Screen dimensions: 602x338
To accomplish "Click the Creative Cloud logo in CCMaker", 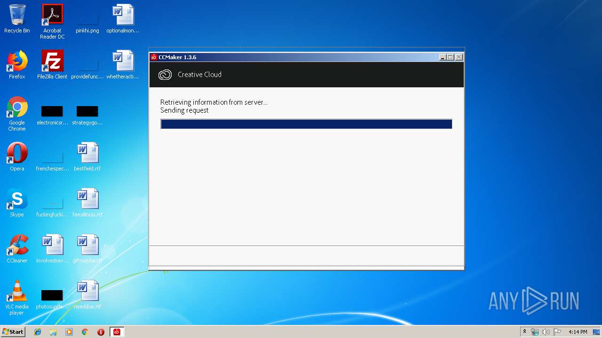I will [165, 75].
